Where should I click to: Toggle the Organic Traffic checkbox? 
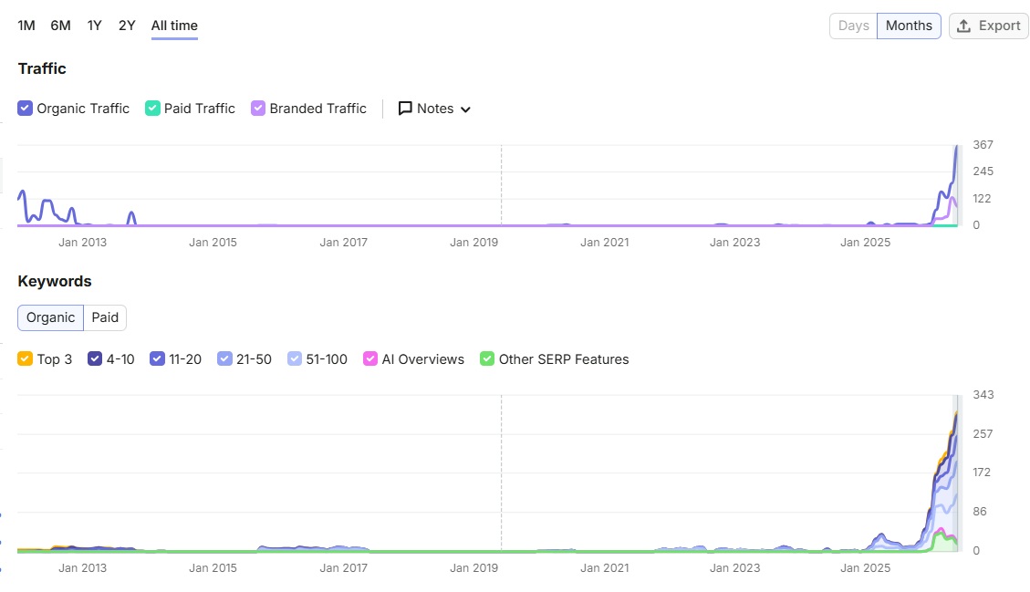click(25, 109)
